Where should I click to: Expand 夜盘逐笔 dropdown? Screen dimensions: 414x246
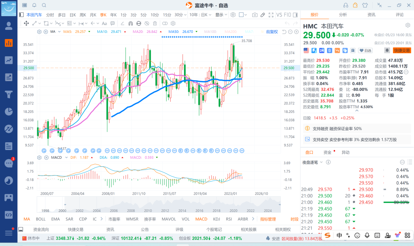pyautogui.click(x=321, y=162)
